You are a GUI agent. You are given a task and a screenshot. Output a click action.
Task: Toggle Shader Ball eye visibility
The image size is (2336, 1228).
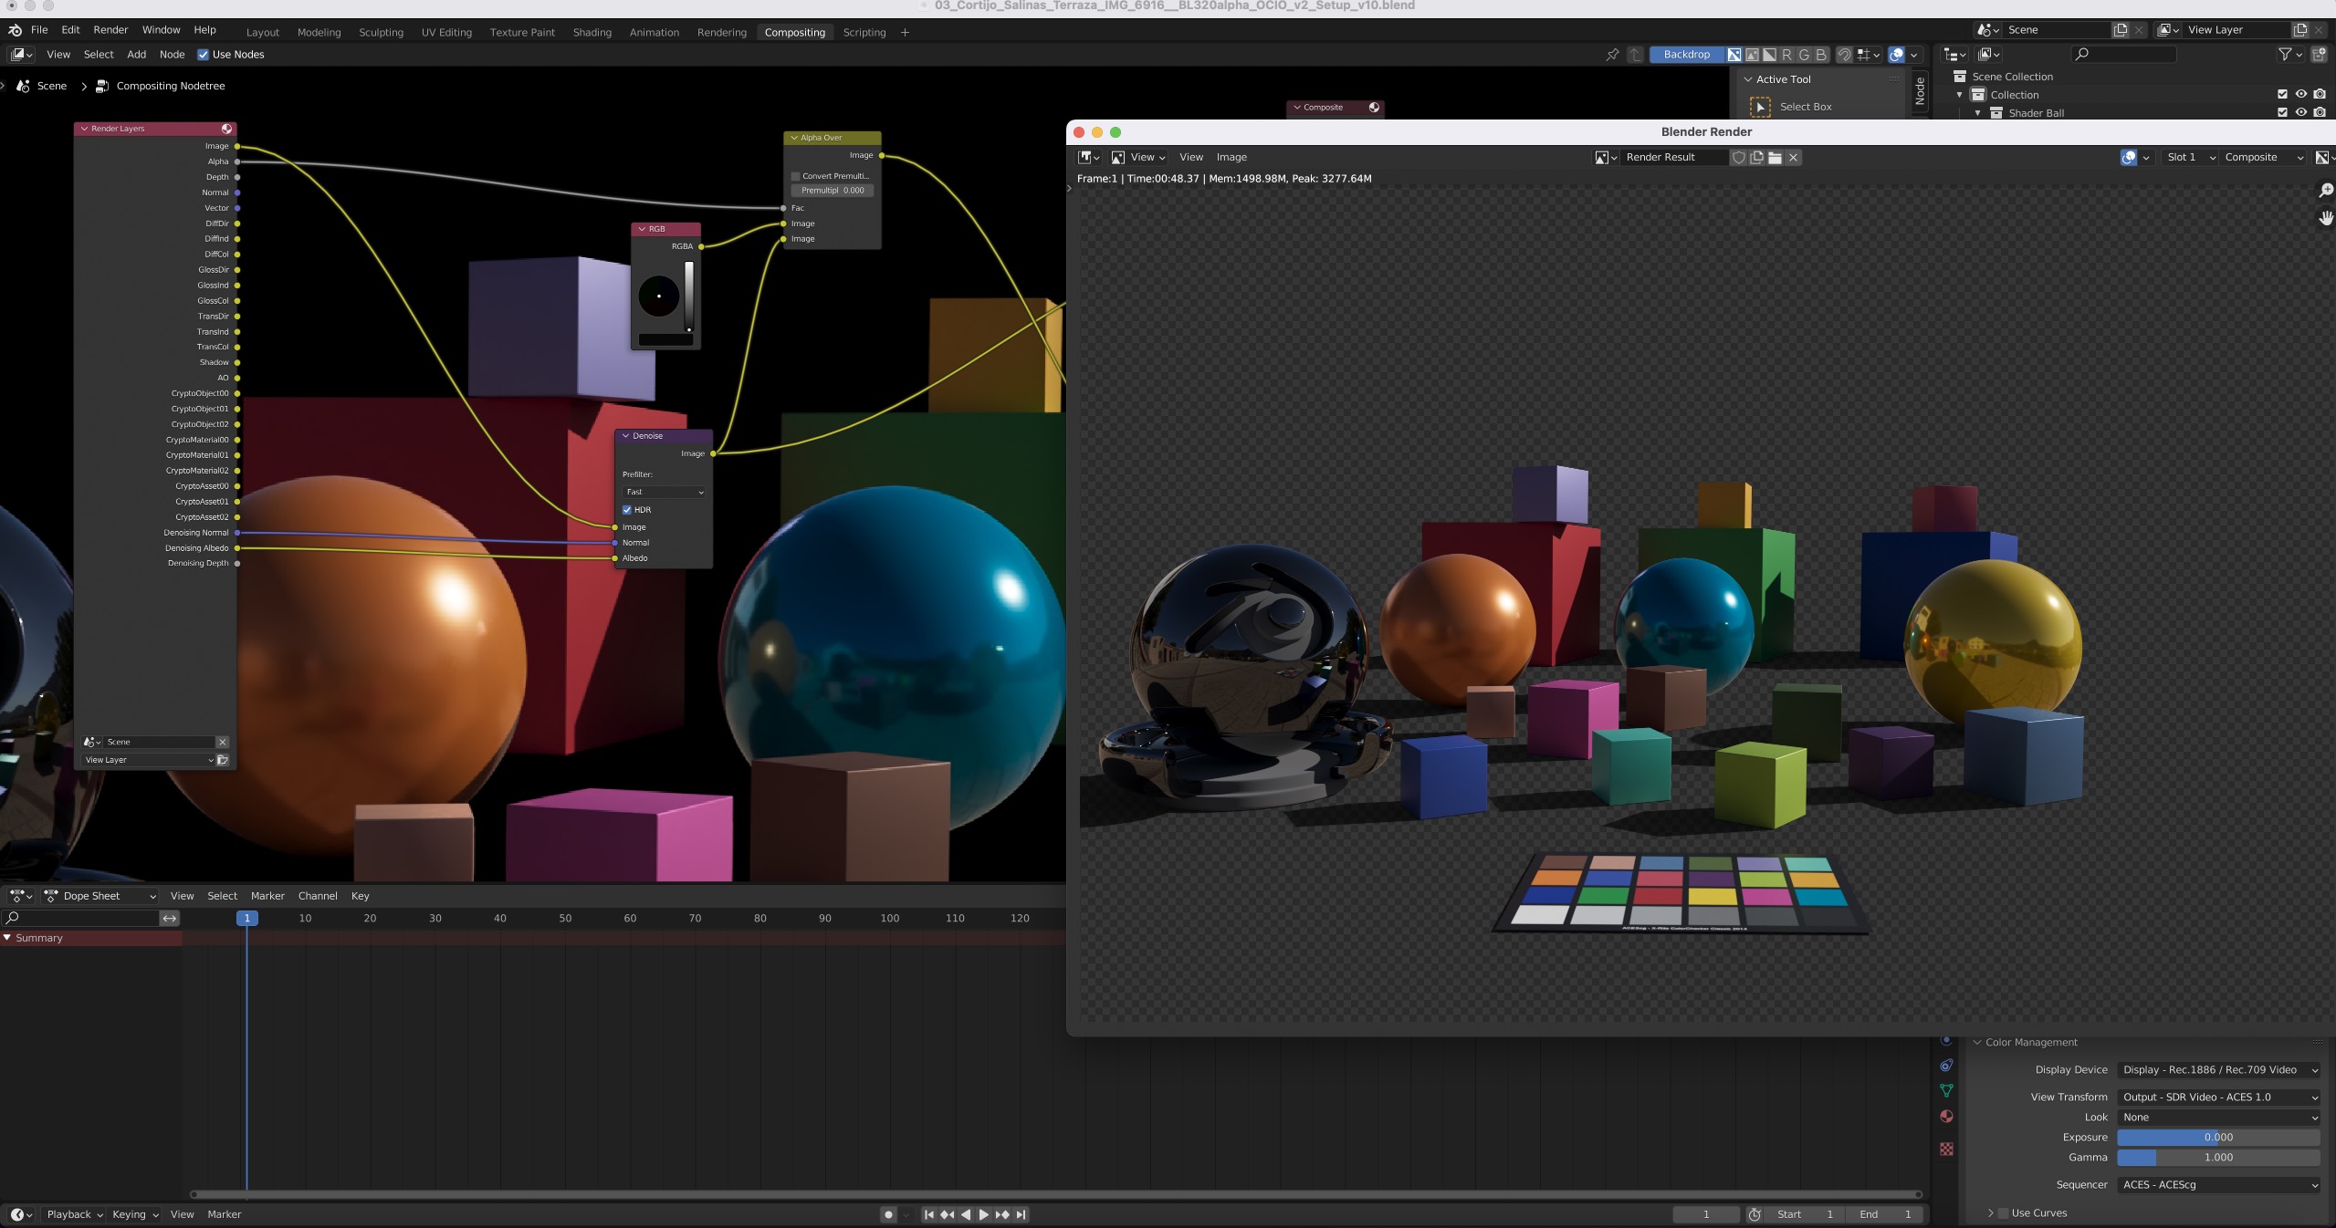coord(2300,113)
